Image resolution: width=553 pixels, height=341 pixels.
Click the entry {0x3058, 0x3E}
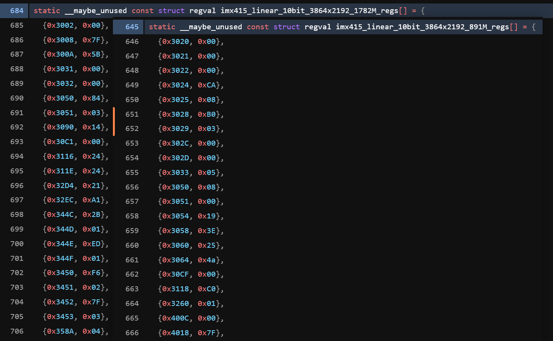tap(191, 231)
